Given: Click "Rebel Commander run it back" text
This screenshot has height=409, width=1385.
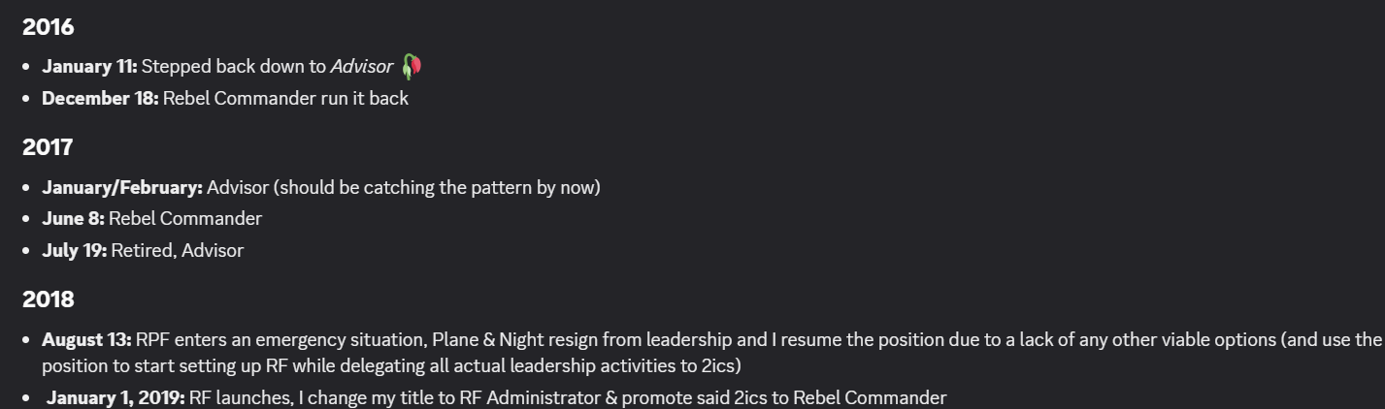Looking at the screenshot, I should point(285,99).
